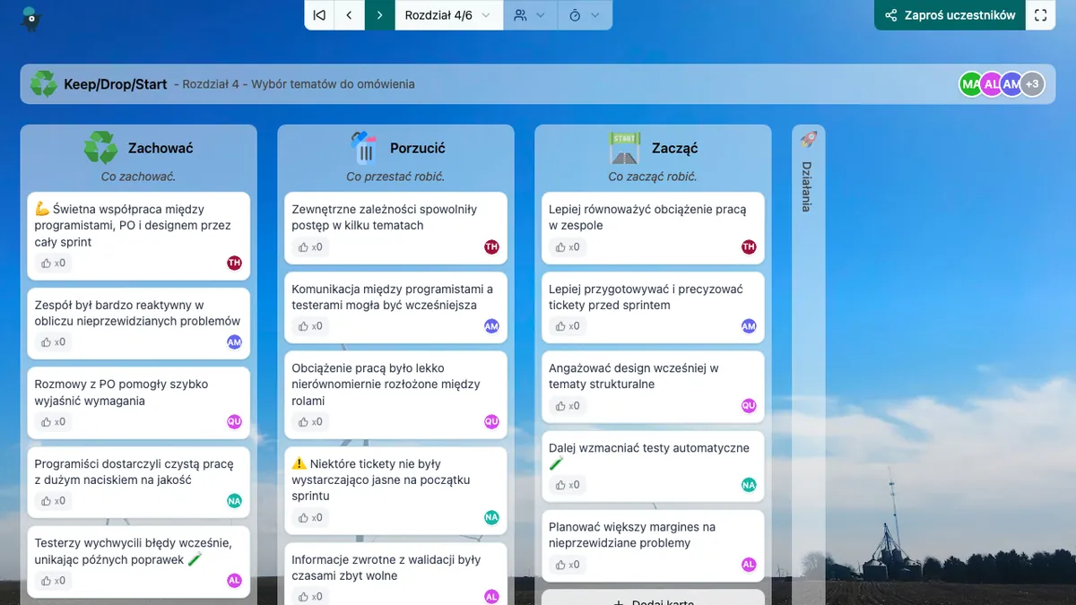Enter fullscreen mode via expand icon
The height and width of the screenshot is (605, 1076).
coord(1040,15)
